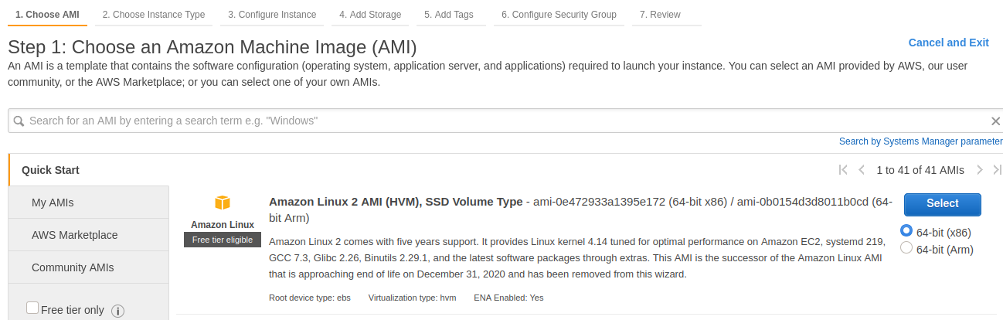Click the search magnifier icon
Image resolution: width=1003 pixels, height=320 pixels.
(x=19, y=121)
